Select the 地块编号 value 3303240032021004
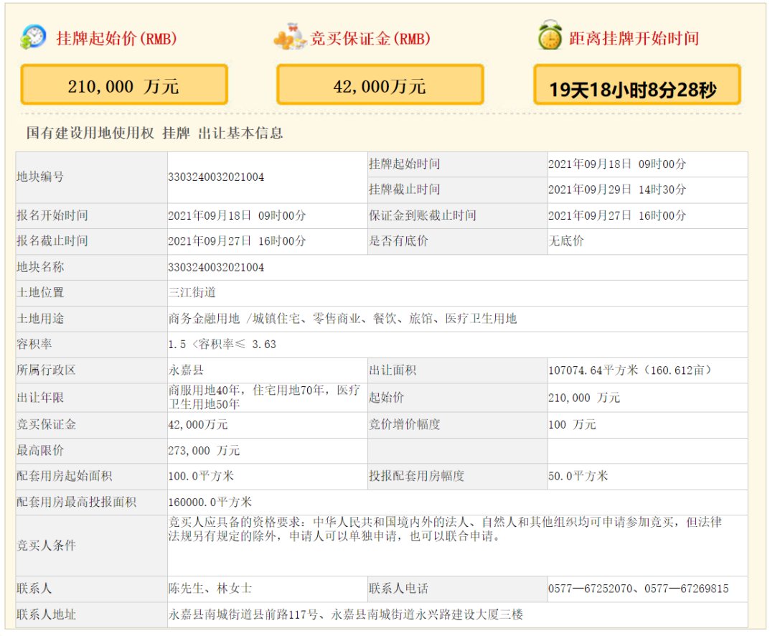The height and width of the screenshot is (636, 775). (x=216, y=177)
